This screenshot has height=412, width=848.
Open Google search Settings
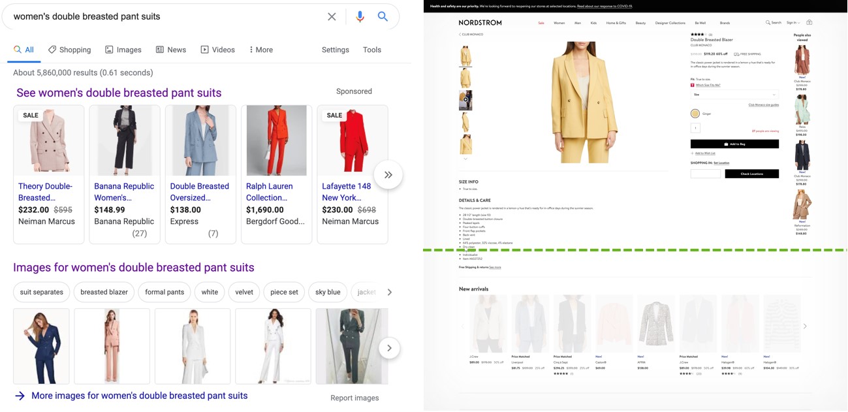tap(336, 50)
